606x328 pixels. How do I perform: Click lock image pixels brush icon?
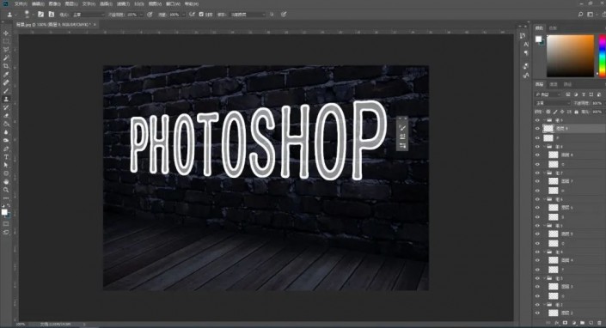click(555, 112)
